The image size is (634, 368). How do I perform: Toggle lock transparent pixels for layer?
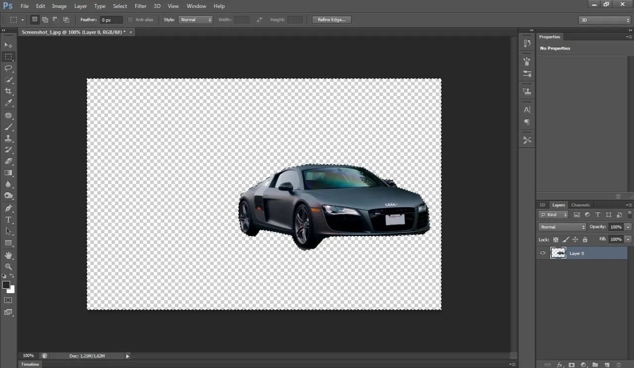(555, 239)
